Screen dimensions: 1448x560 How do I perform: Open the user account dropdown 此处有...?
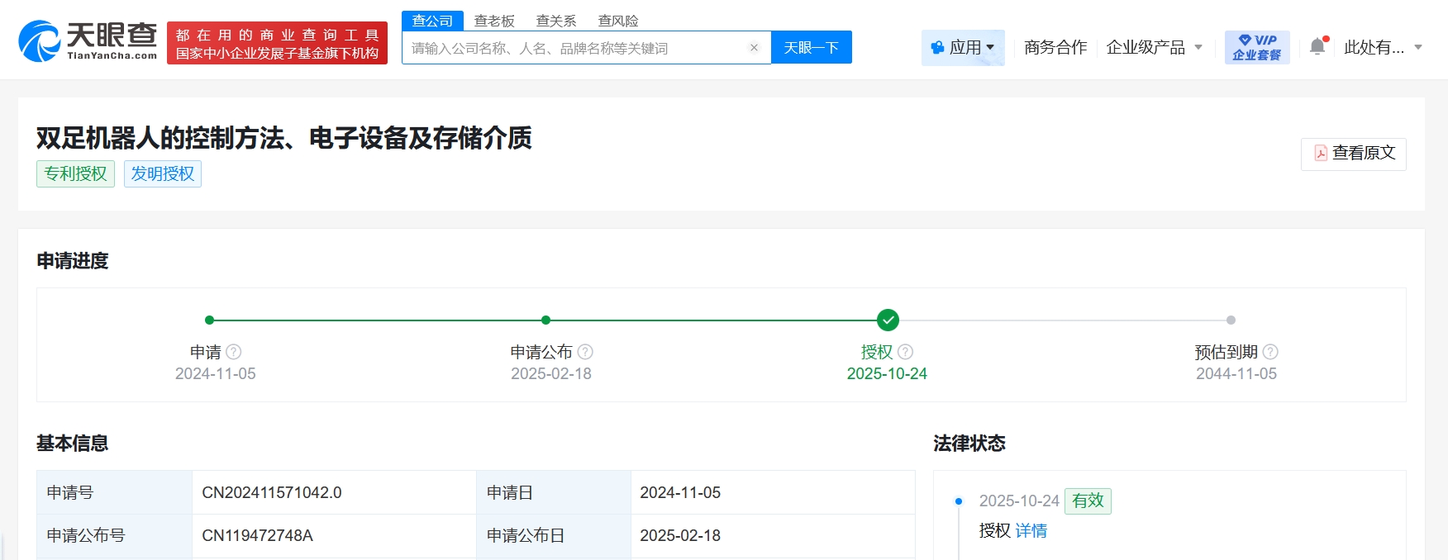1382,48
